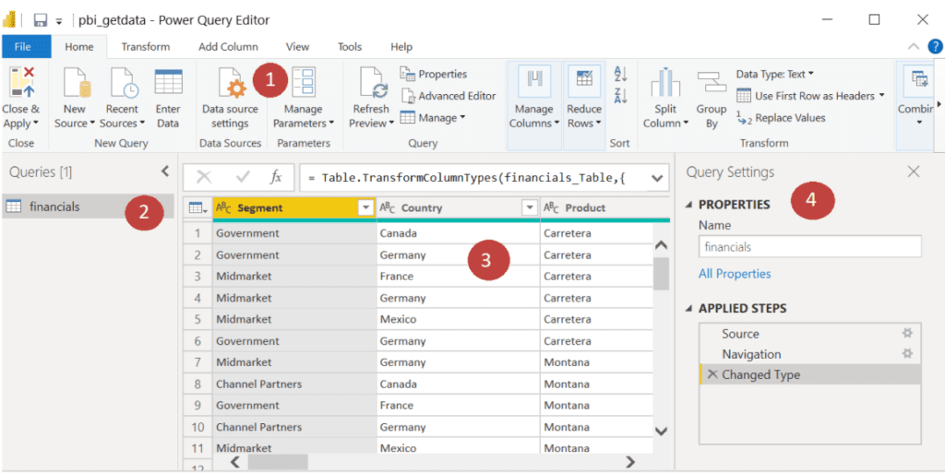This screenshot has height=473, width=945.
Task: Sort descending Z to A
Action: (621, 95)
